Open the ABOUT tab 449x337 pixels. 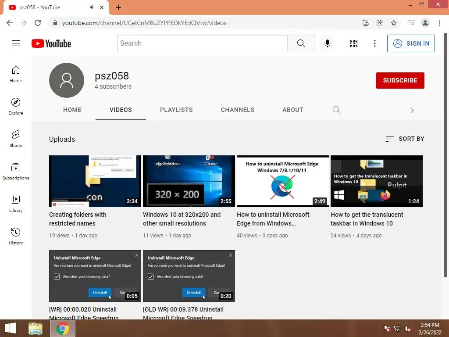point(292,110)
